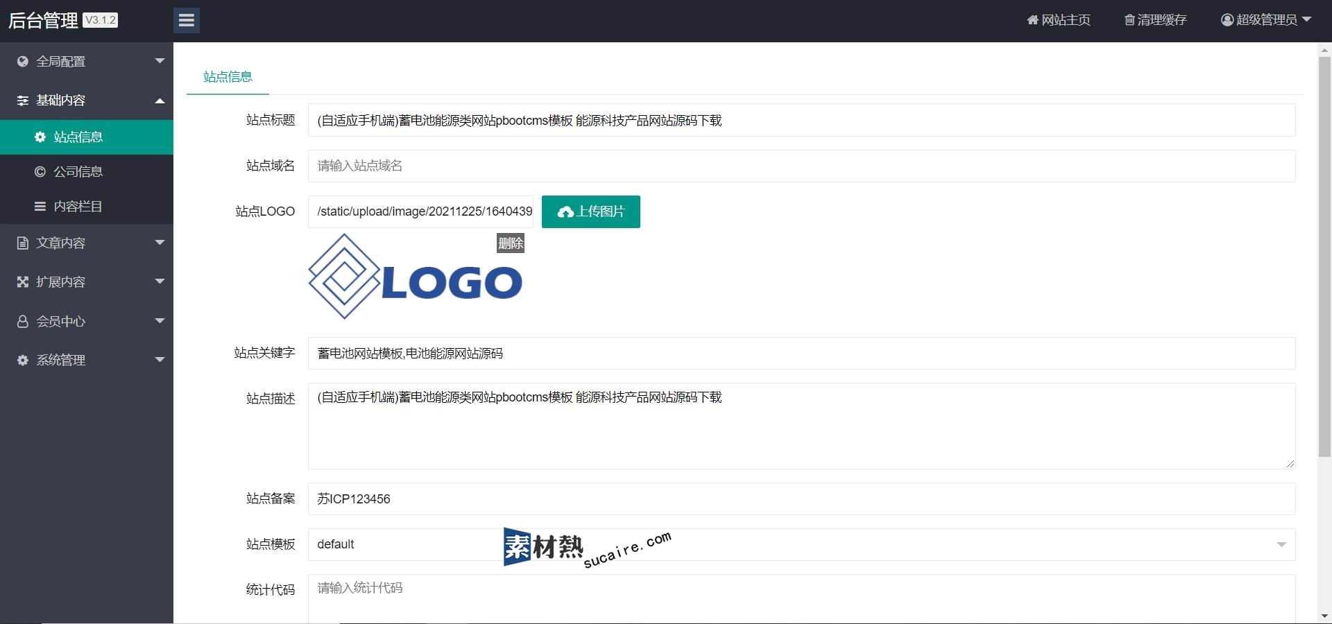Toggle the sidebar hamburger menu button
Screen dimensions: 1332x624
pos(187,20)
